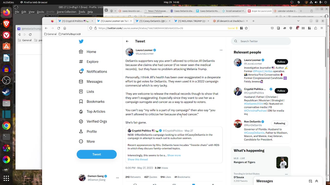This screenshot has height=185, width=330.
Task: Open Activities overview
Action: coord(9,2)
